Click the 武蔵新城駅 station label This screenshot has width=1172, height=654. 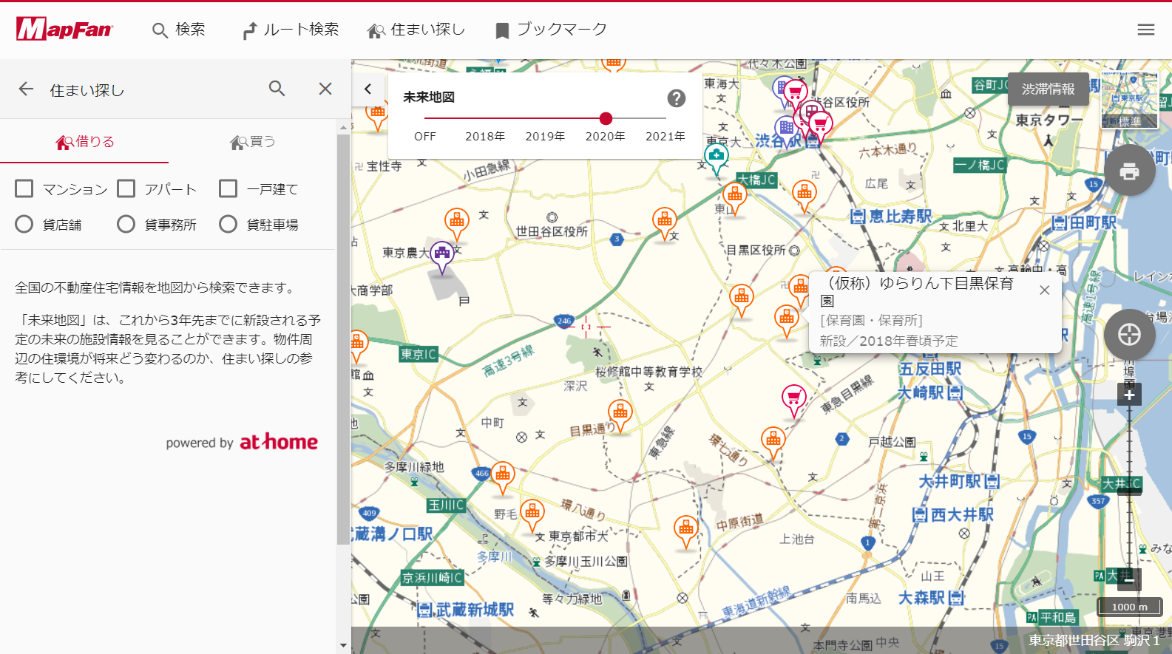(x=465, y=610)
